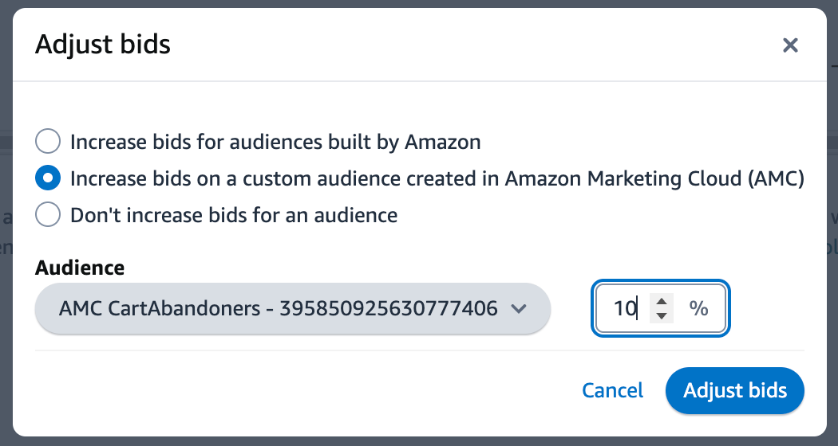This screenshot has height=446, width=838.
Task: Open the AMC CartAbandoners audience dropdown
Action: tap(293, 308)
